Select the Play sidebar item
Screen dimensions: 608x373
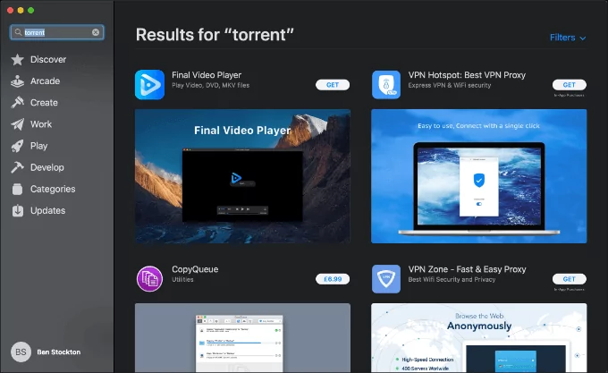click(x=38, y=146)
